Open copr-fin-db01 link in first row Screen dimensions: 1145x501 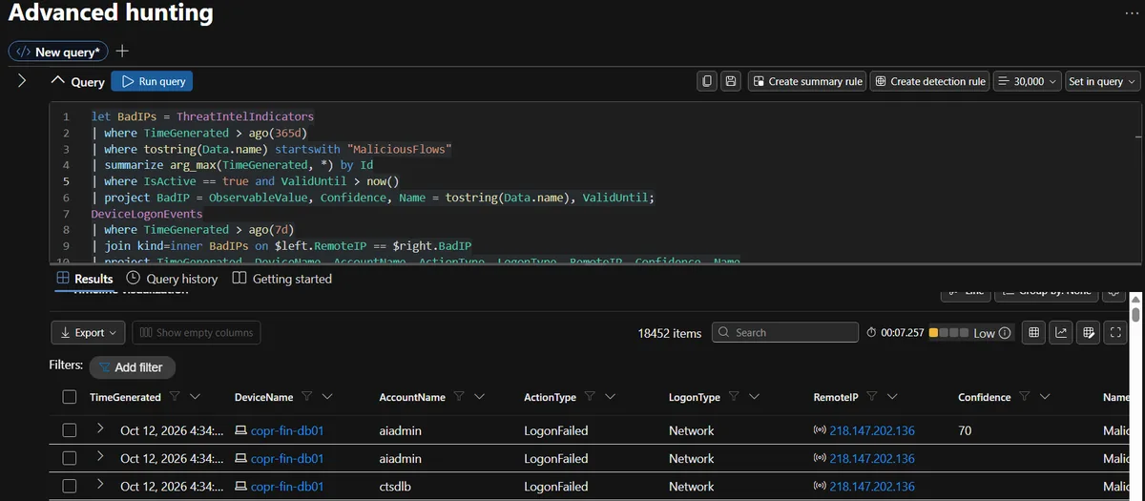click(287, 430)
